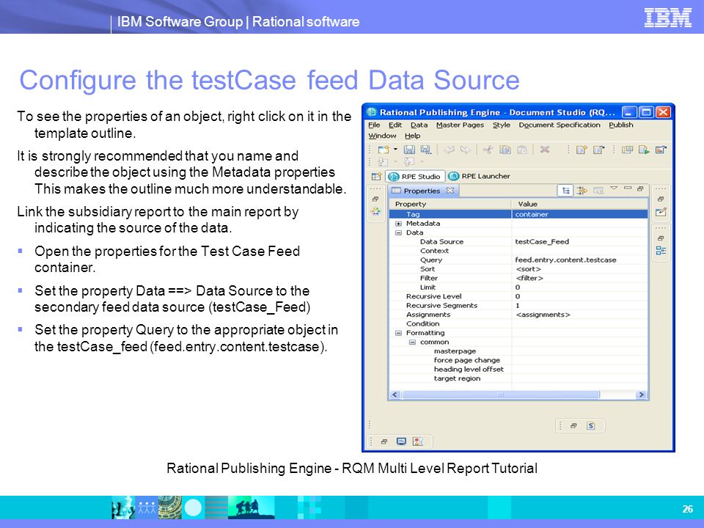Collapse the Formatting property group
704x528 pixels.
398,333
